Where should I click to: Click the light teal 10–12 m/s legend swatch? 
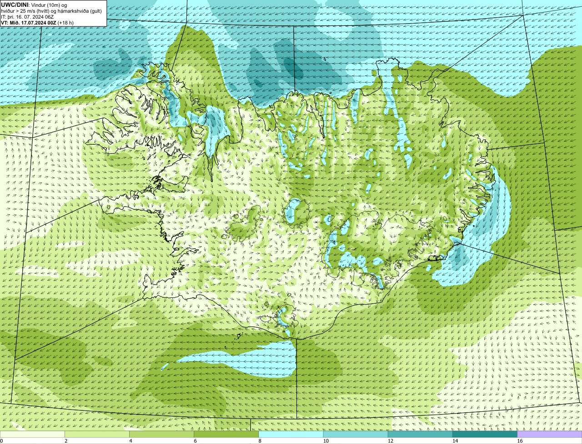[356, 434]
